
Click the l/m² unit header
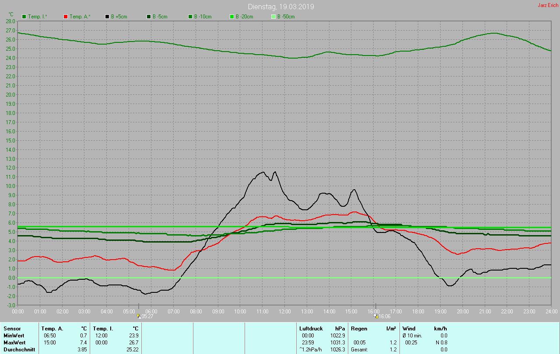point(391,328)
